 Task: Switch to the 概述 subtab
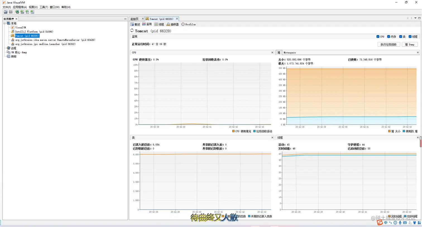click(x=135, y=24)
